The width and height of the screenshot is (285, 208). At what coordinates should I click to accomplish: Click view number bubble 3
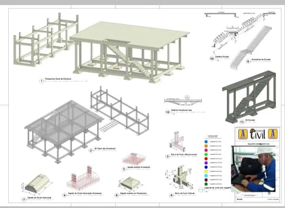168,156
